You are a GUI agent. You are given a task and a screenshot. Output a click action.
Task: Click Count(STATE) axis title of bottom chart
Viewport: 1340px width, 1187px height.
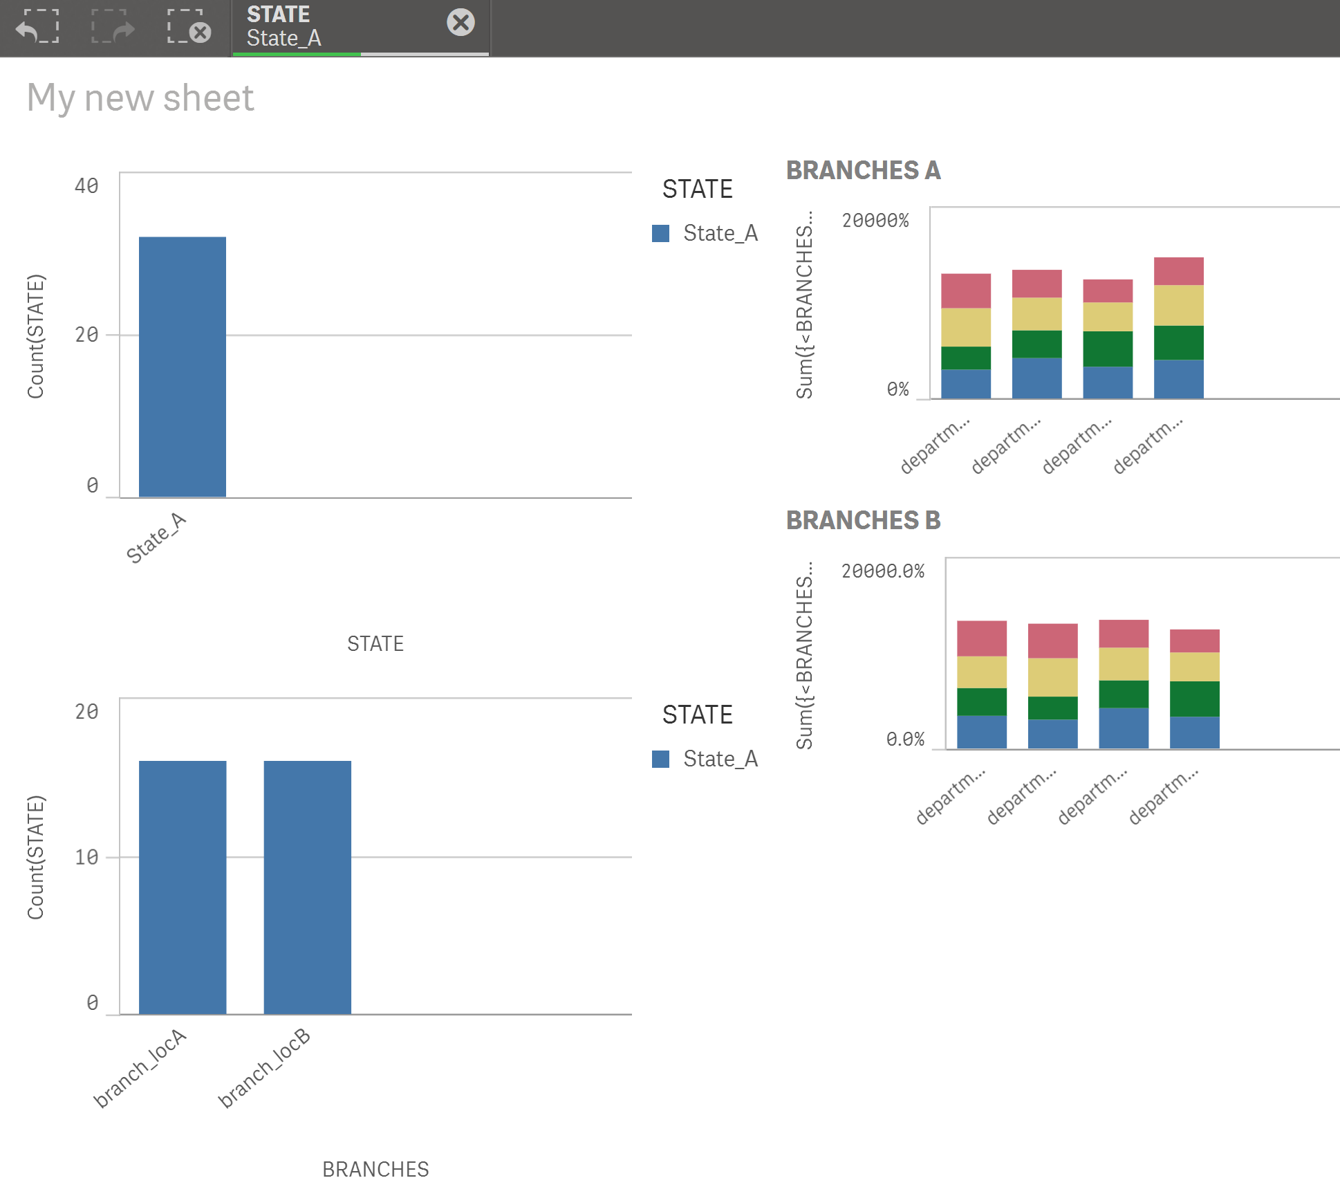point(36,858)
